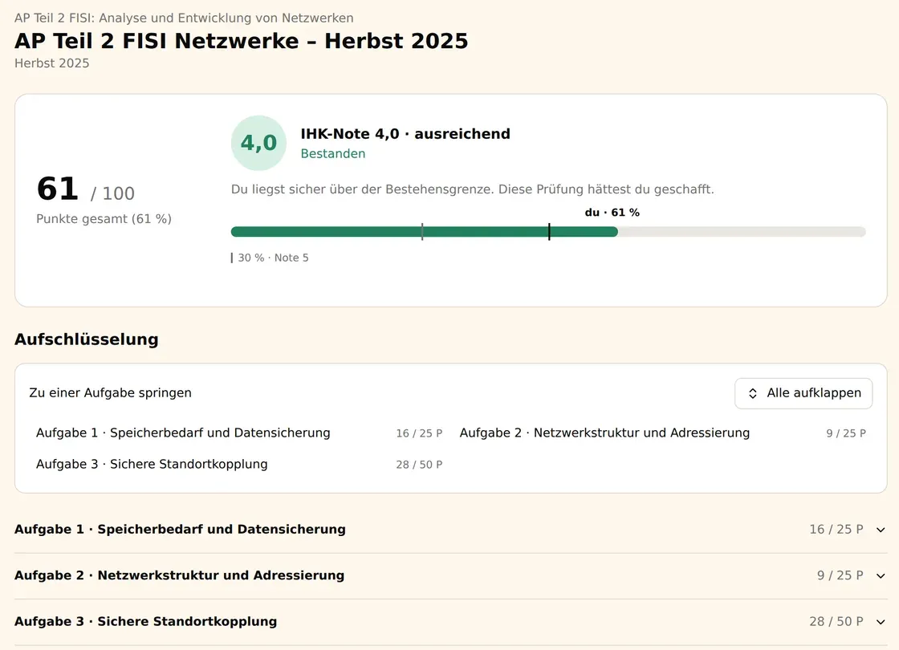
Task: Open the Aufgabe 1 Speicherbedarf und Datensicherung accordion header
Action: click(x=450, y=530)
